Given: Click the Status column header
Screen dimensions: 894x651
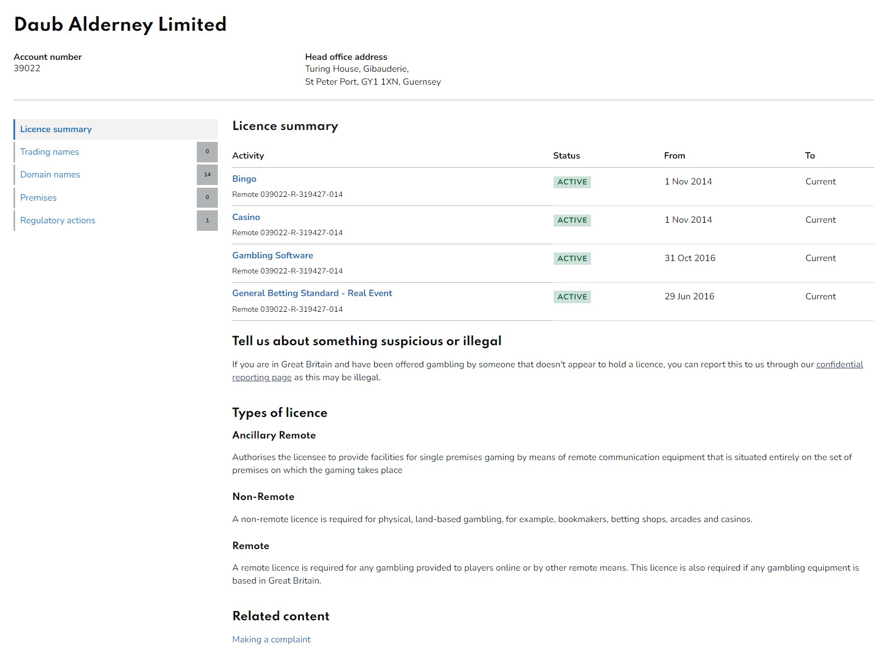Looking at the screenshot, I should (x=567, y=156).
